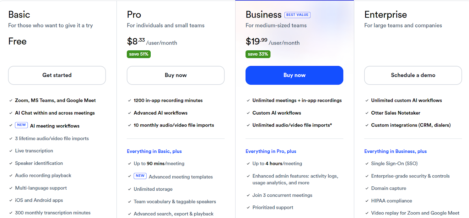Open the Everything in Pro, plus link
This screenshot has height=218, width=469.
click(x=271, y=151)
